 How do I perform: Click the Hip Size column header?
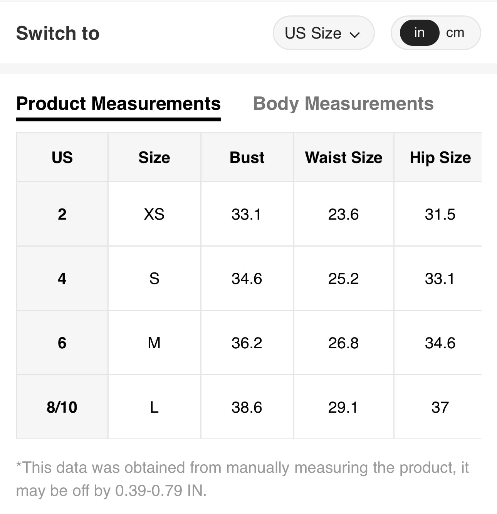pos(440,158)
